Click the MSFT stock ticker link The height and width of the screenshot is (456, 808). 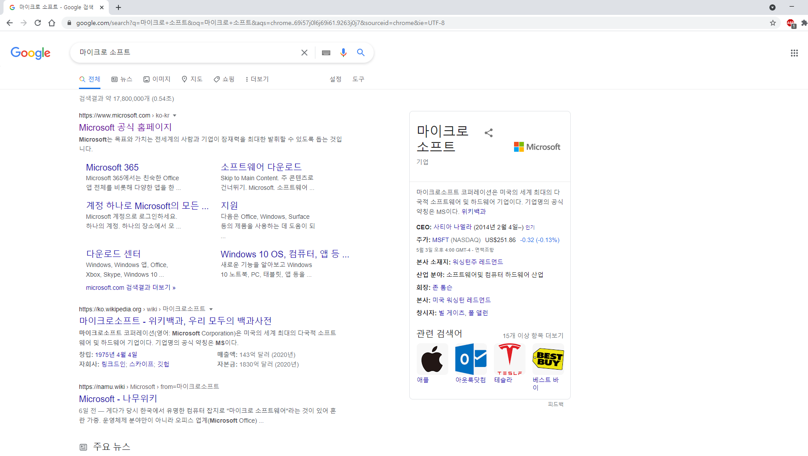tap(440, 240)
